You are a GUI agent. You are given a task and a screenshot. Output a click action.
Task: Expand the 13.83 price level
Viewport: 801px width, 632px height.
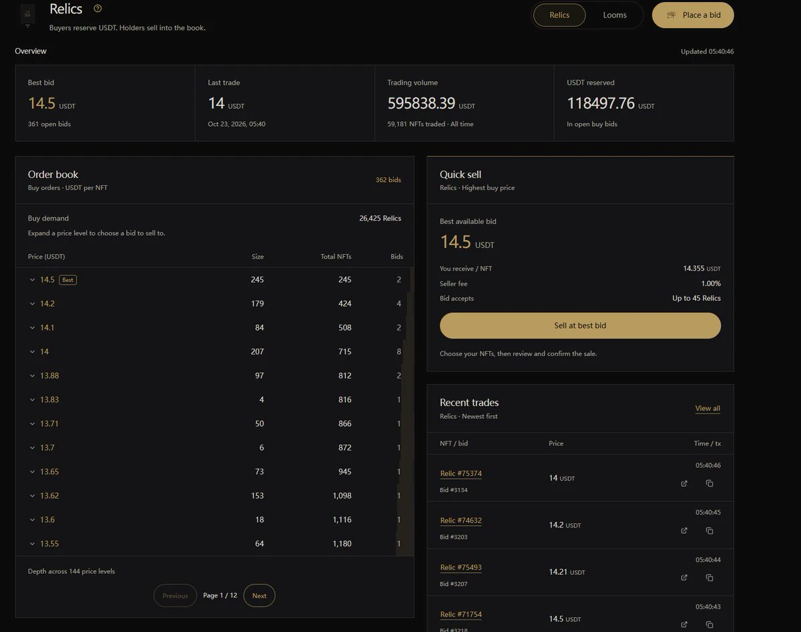tap(214, 400)
